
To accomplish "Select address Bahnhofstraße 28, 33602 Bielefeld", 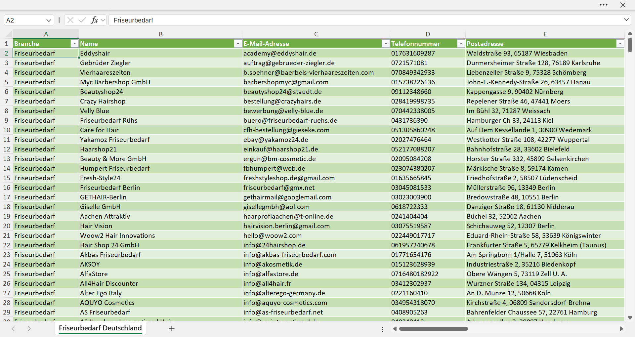I will pyautogui.click(x=545, y=149).
